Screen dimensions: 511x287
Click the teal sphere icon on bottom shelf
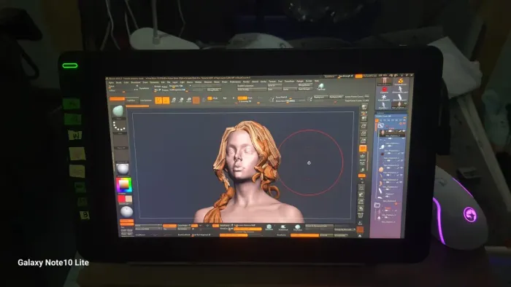pos(297,227)
